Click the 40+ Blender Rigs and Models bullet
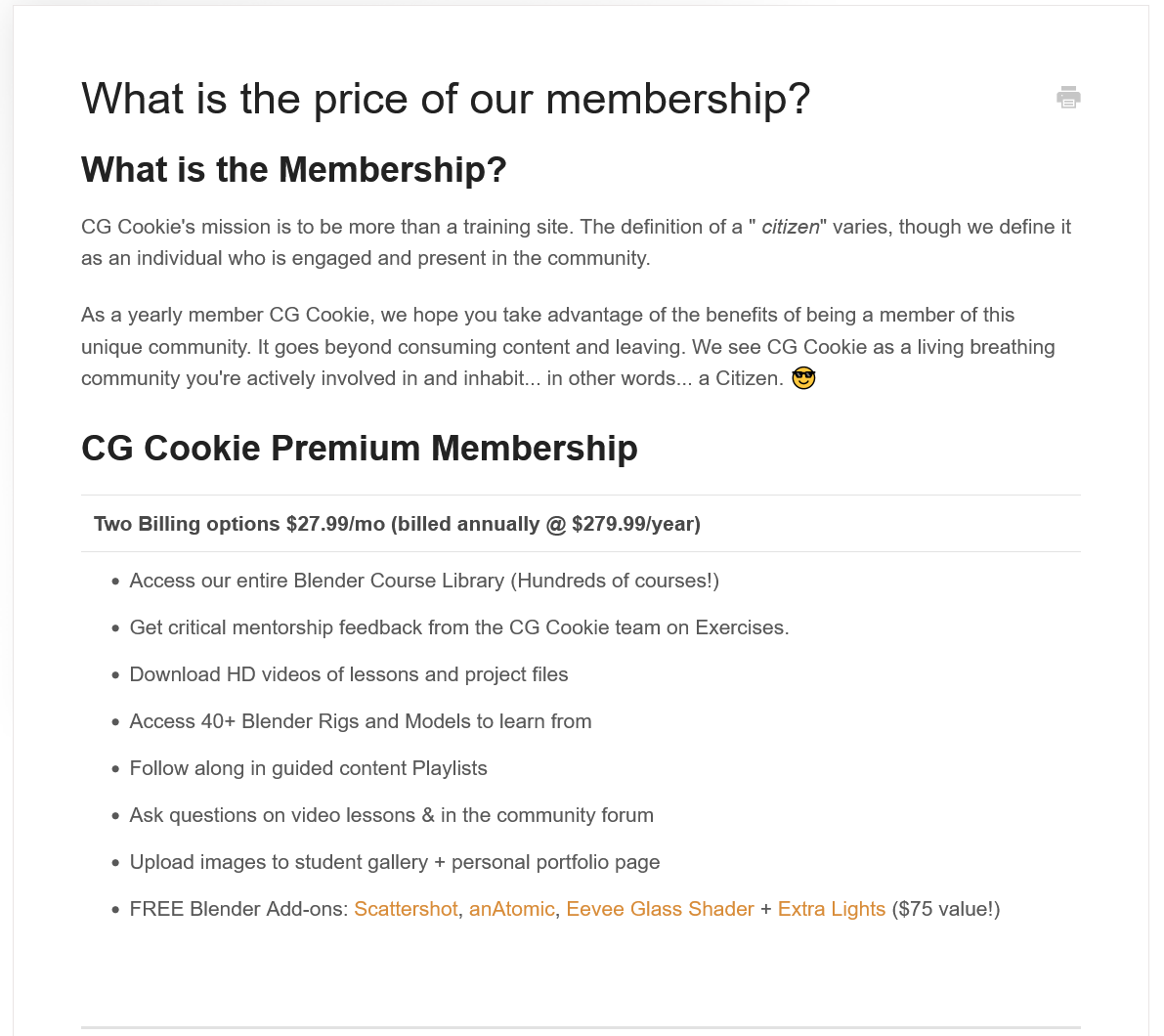1164x1036 pixels. tap(361, 721)
